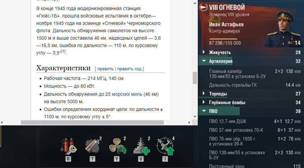Activate the Defensive AA Fire plane consumable icon
Screen dimensions: 304x168
165,146
